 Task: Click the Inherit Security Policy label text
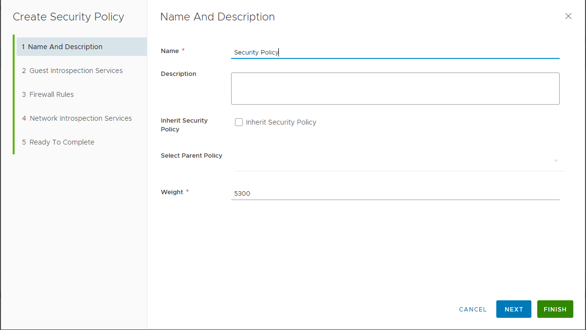point(281,122)
